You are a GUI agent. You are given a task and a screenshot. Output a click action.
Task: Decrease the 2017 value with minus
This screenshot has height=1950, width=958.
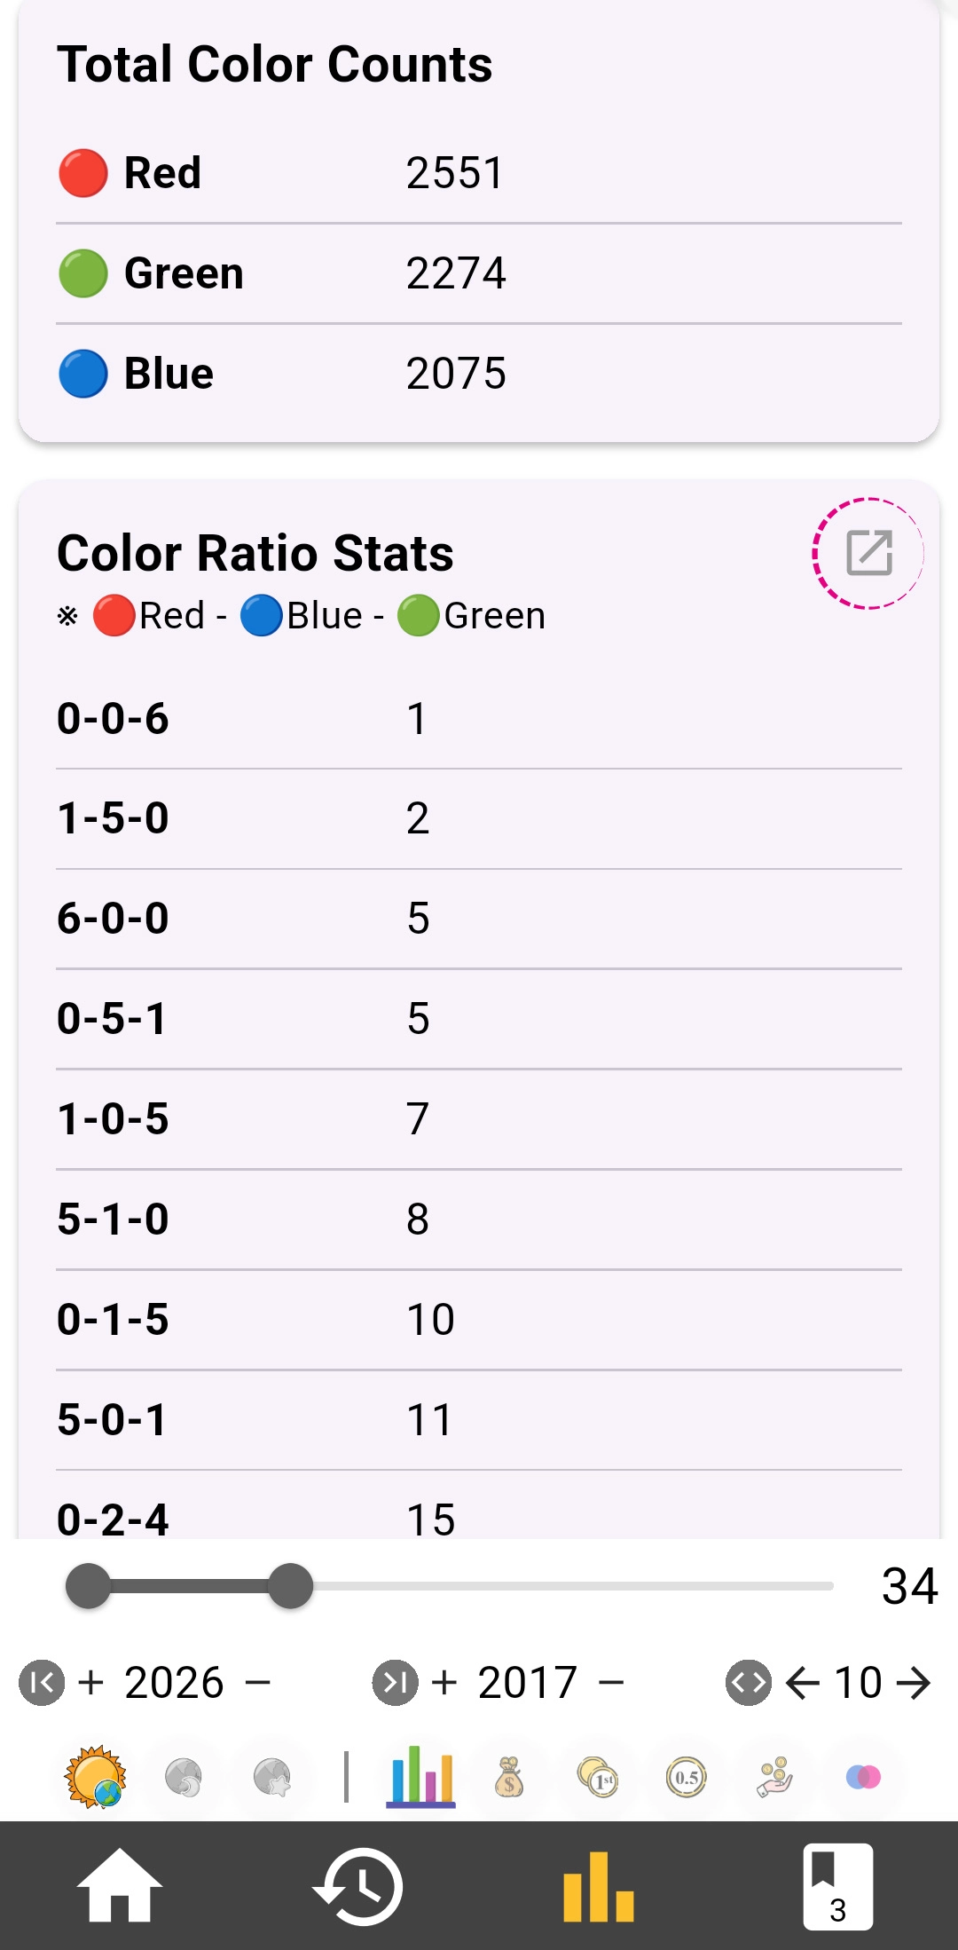[x=611, y=1682]
